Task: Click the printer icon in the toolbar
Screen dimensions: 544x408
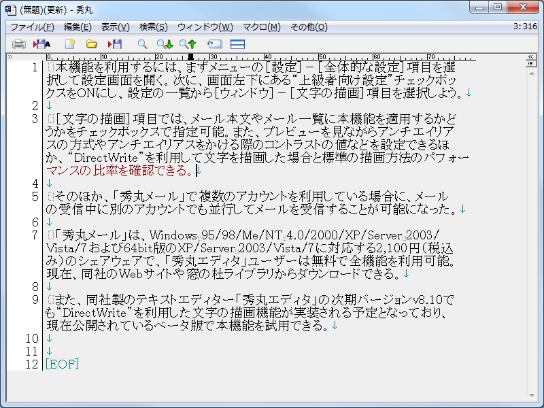Action: point(19,44)
